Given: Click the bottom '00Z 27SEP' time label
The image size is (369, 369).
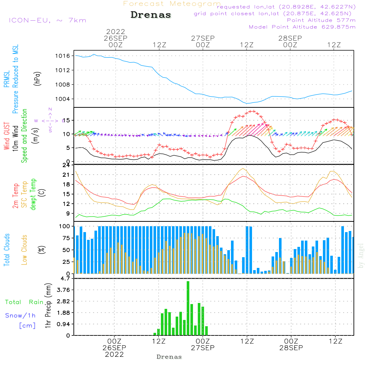Looking at the screenshot, I should (x=203, y=345).
